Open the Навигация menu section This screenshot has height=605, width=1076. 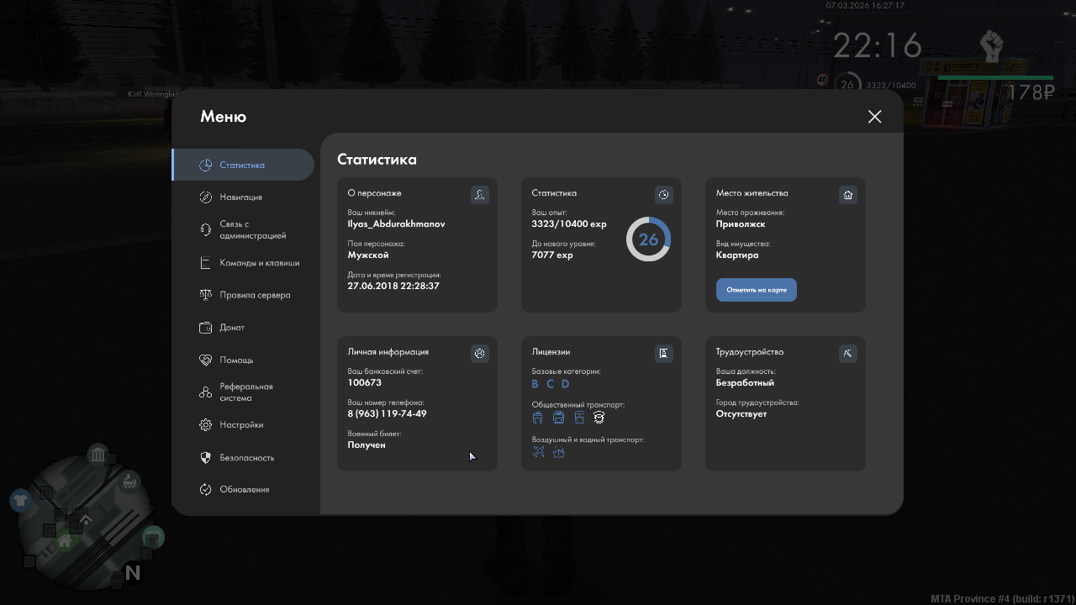(x=240, y=197)
